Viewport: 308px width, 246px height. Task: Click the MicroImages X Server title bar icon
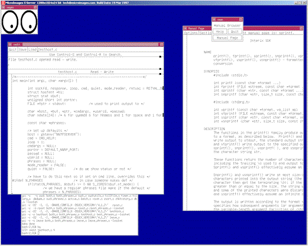point(3,3)
